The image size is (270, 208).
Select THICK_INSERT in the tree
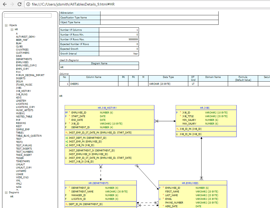24,155
